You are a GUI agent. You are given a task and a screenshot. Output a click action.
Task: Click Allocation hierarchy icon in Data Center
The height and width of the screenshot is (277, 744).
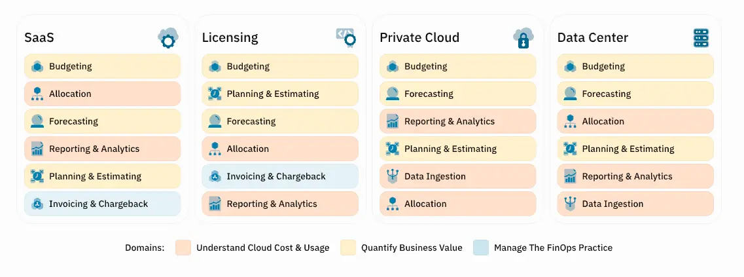570,121
